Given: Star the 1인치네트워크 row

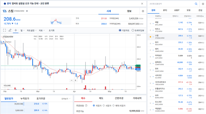Looking at the screenshot, I should pyautogui.click(x=150, y=83).
